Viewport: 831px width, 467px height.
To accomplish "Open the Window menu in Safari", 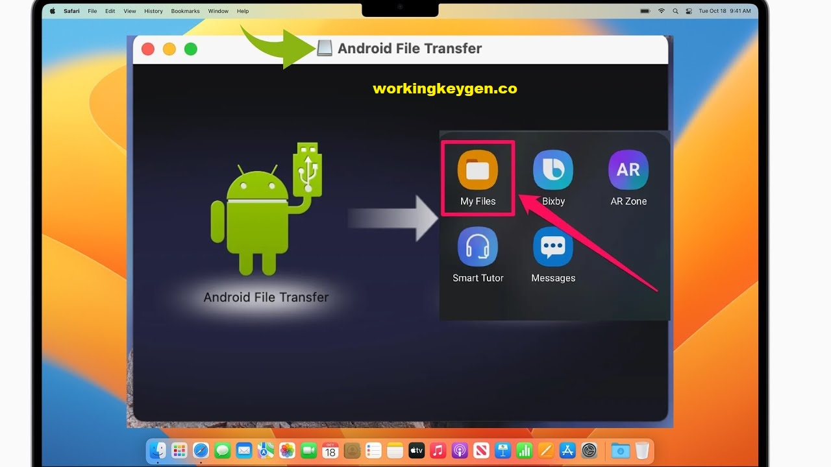I will 218,11.
